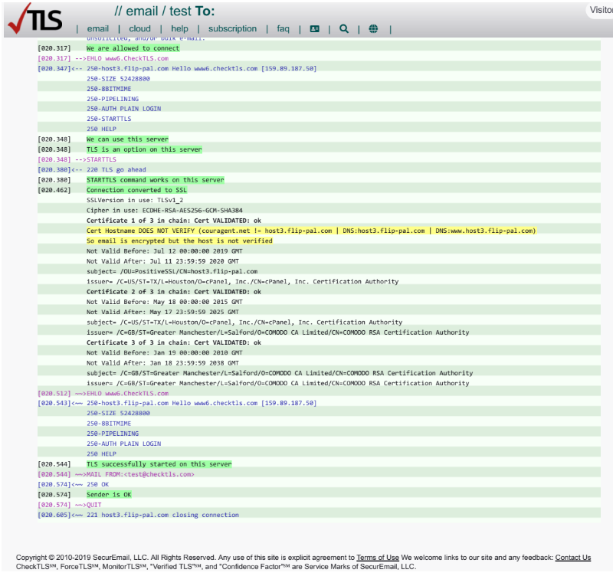Click the 'MAIL FROM:<test@checktls.com>' line
This screenshot has width=613, height=573.
pos(140,474)
